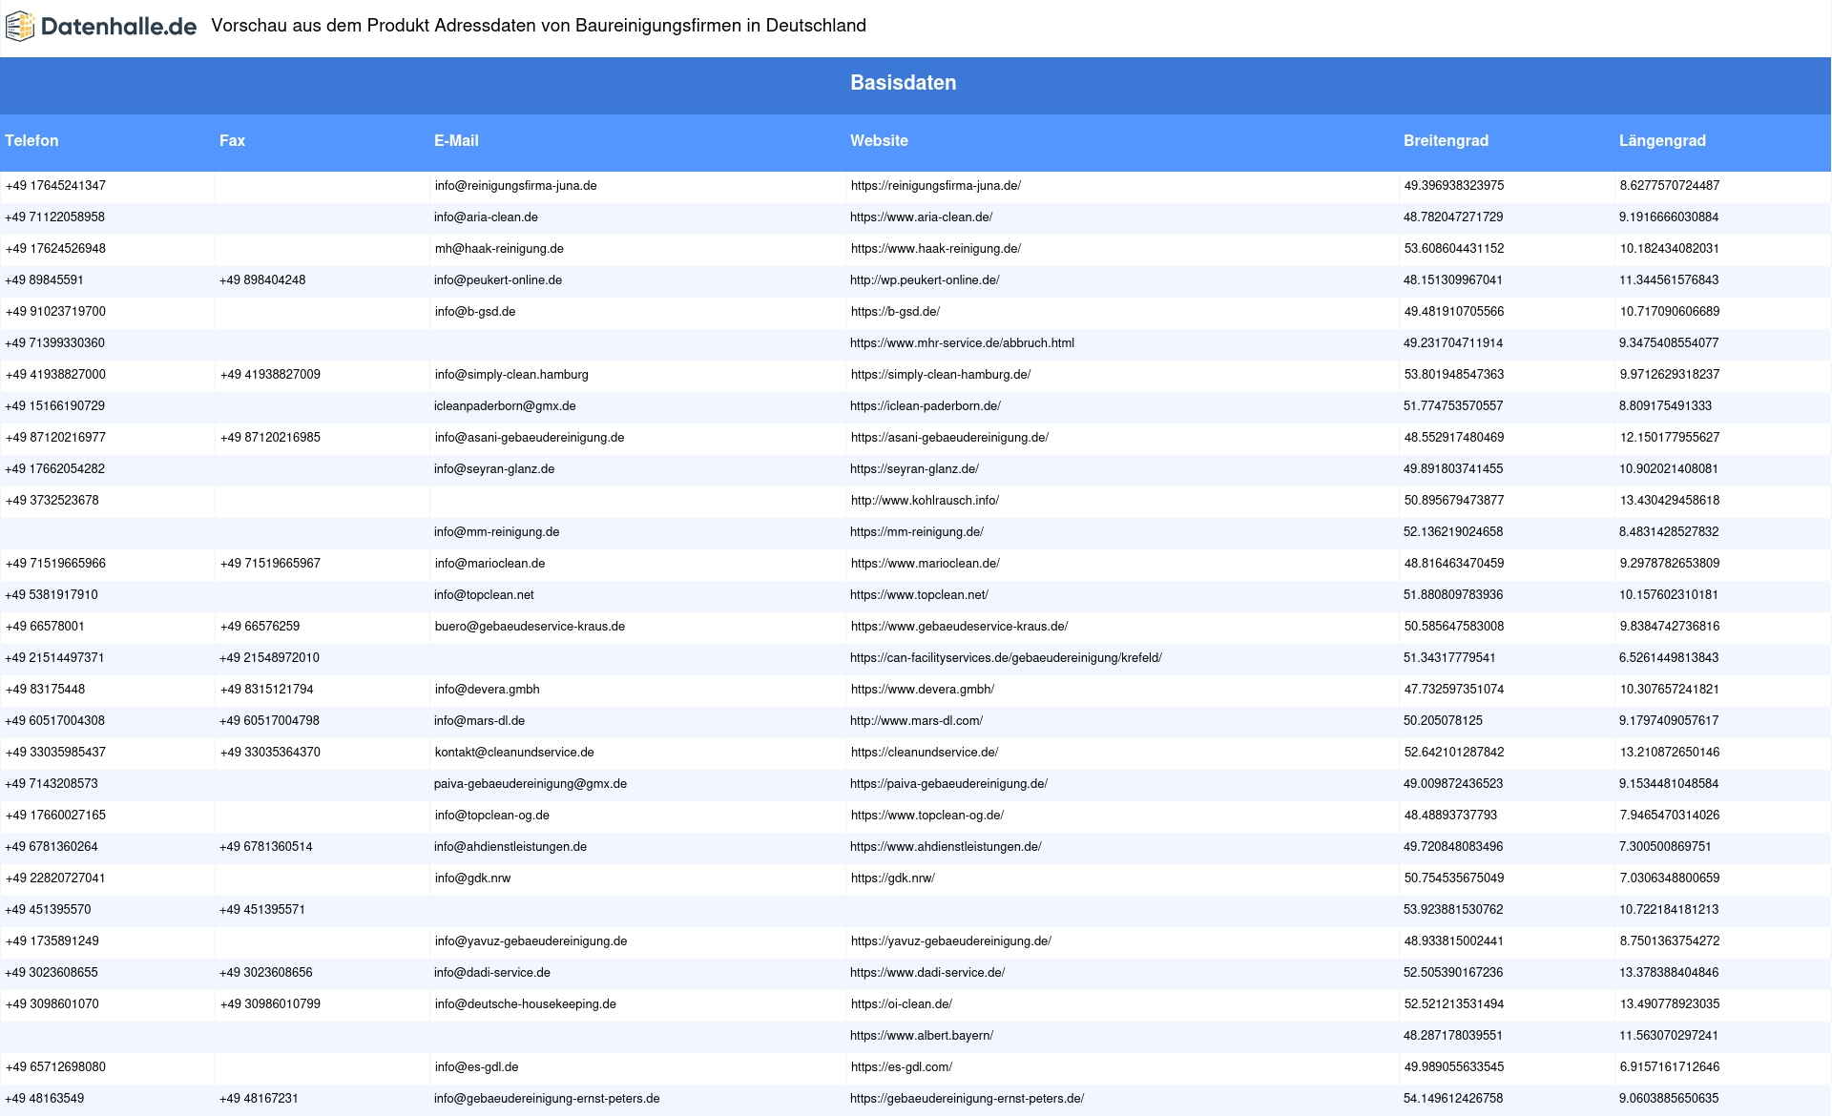Screen dimensions: 1832x1116
Task: Select fax number +49 87120216985
Action: [x=270, y=438]
